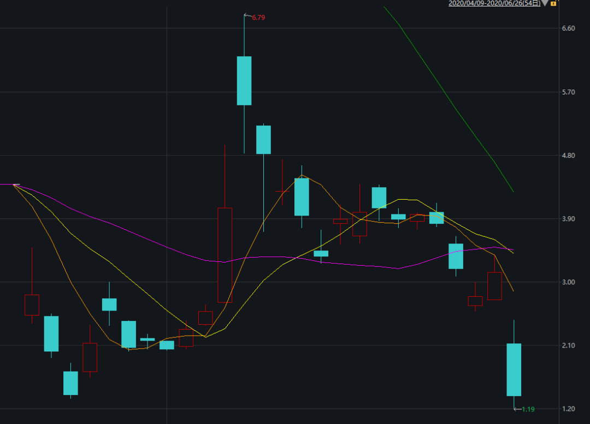
Task: Click the 6.60 price axis label
Action: pyautogui.click(x=568, y=28)
